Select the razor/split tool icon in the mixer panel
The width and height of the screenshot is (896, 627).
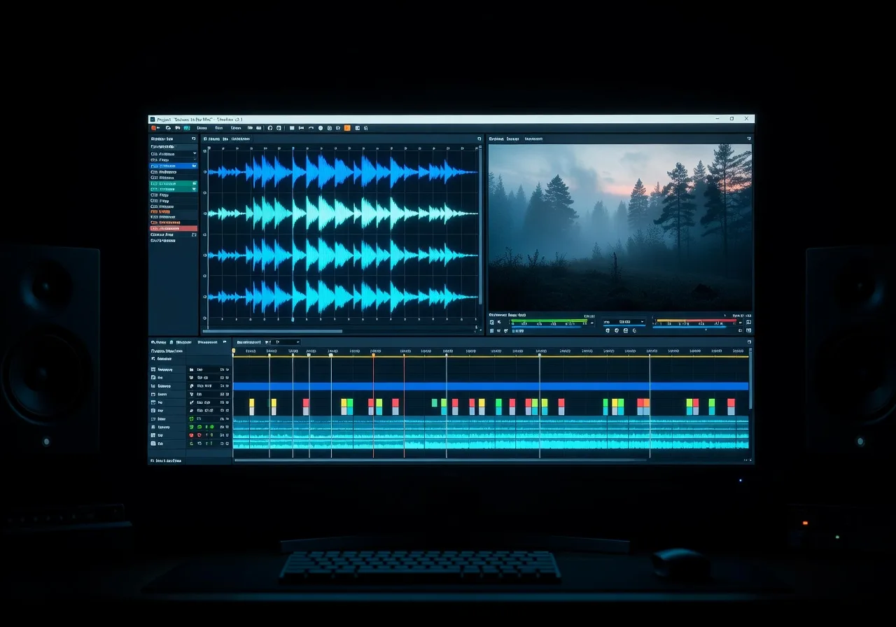click(x=191, y=402)
